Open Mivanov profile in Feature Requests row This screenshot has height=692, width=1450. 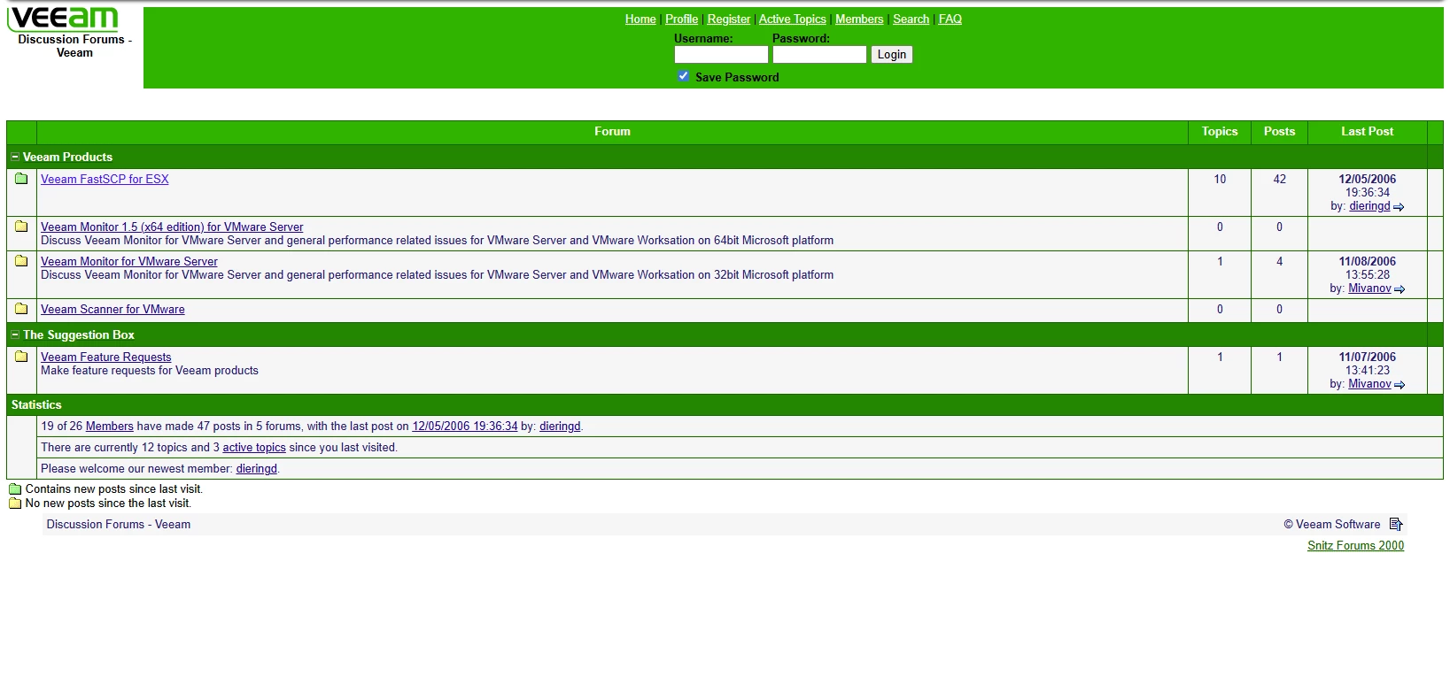(x=1369, y=384)
